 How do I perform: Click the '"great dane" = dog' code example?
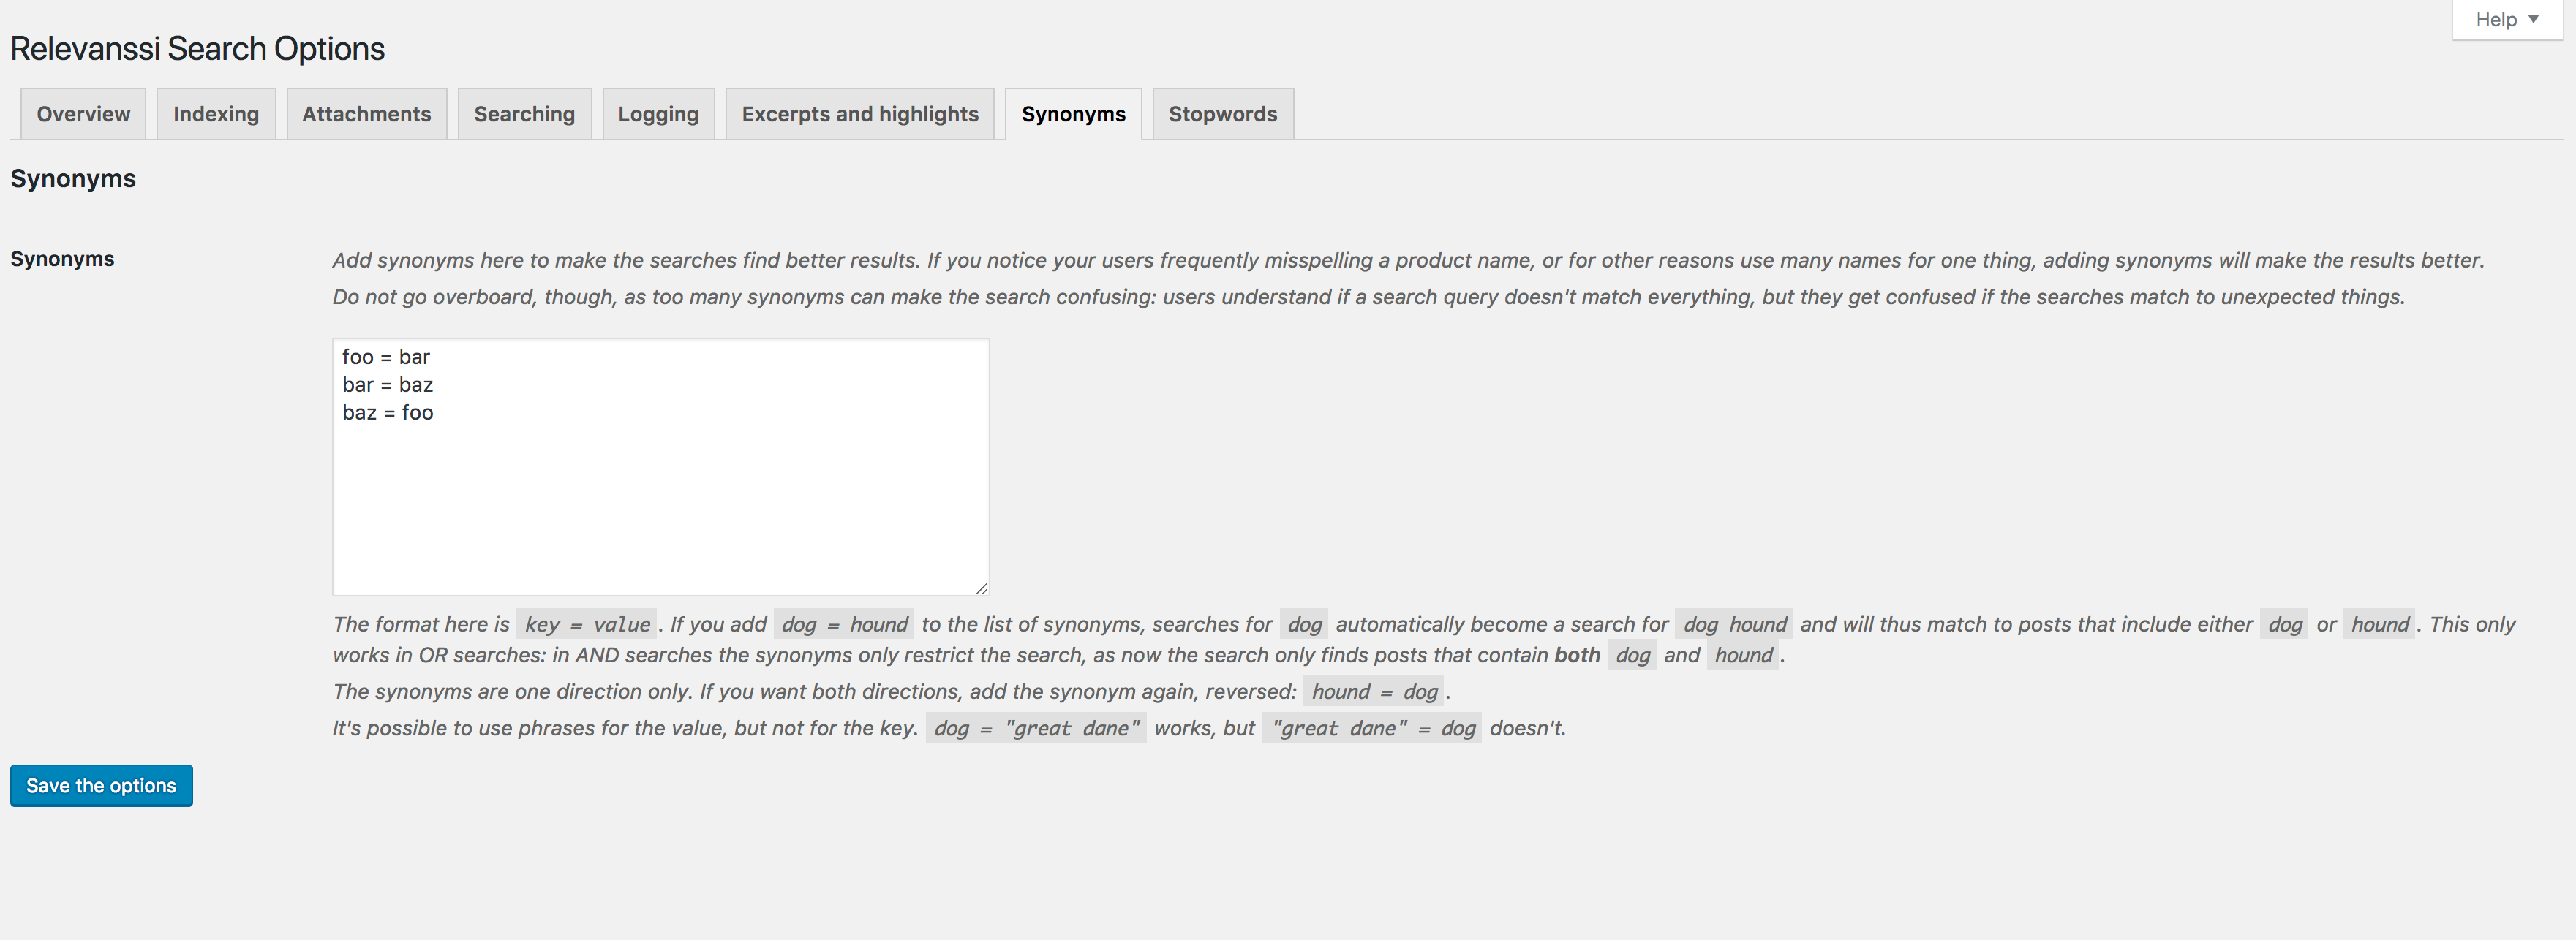click(x=1371, y=728)
